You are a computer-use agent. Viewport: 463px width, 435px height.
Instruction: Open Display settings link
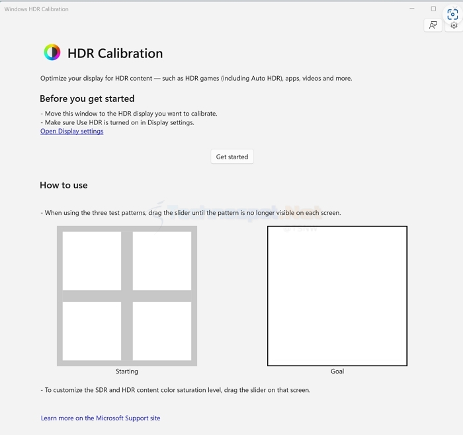click(x=71, y=131)
